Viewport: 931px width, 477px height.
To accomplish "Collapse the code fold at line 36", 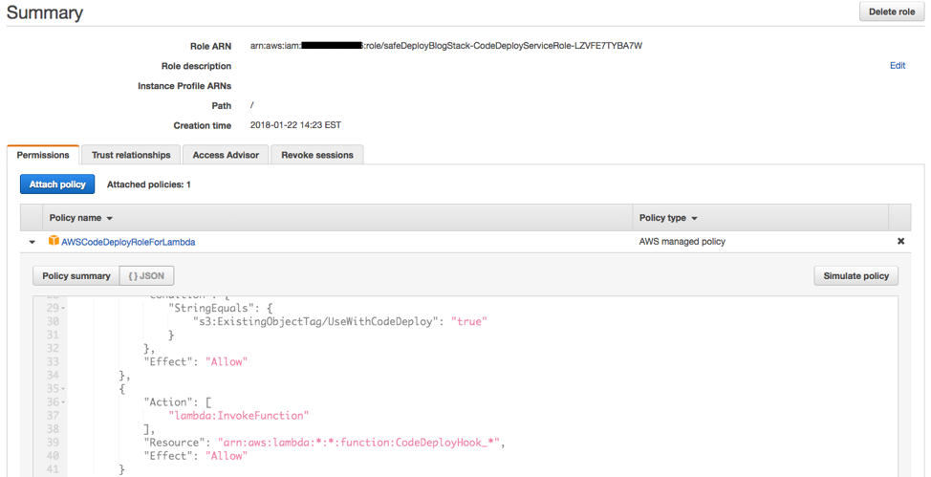I will click(x=63, y=402).
